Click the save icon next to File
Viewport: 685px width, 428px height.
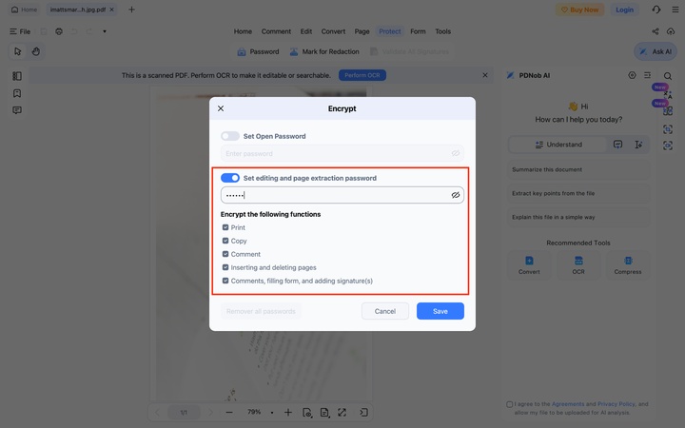coord(44,31)
